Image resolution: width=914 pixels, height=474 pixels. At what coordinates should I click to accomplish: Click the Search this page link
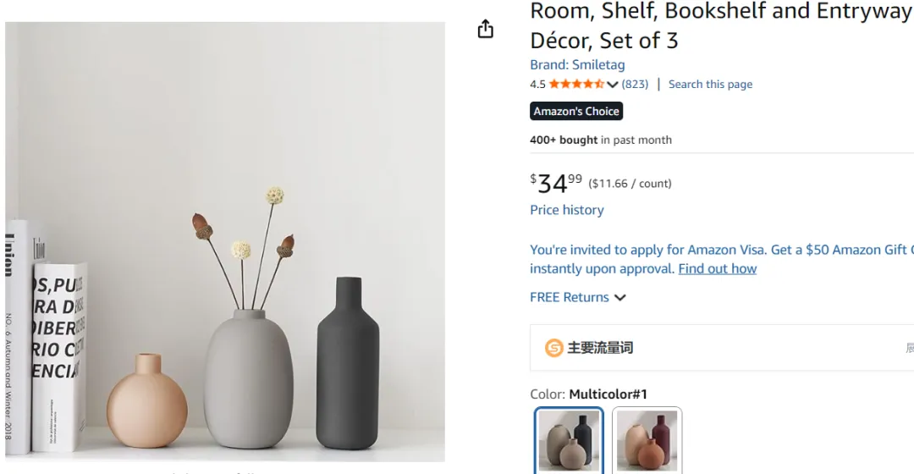(710, 84)
